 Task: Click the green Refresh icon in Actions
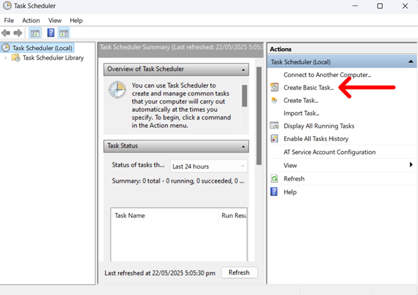click(274, 179)
